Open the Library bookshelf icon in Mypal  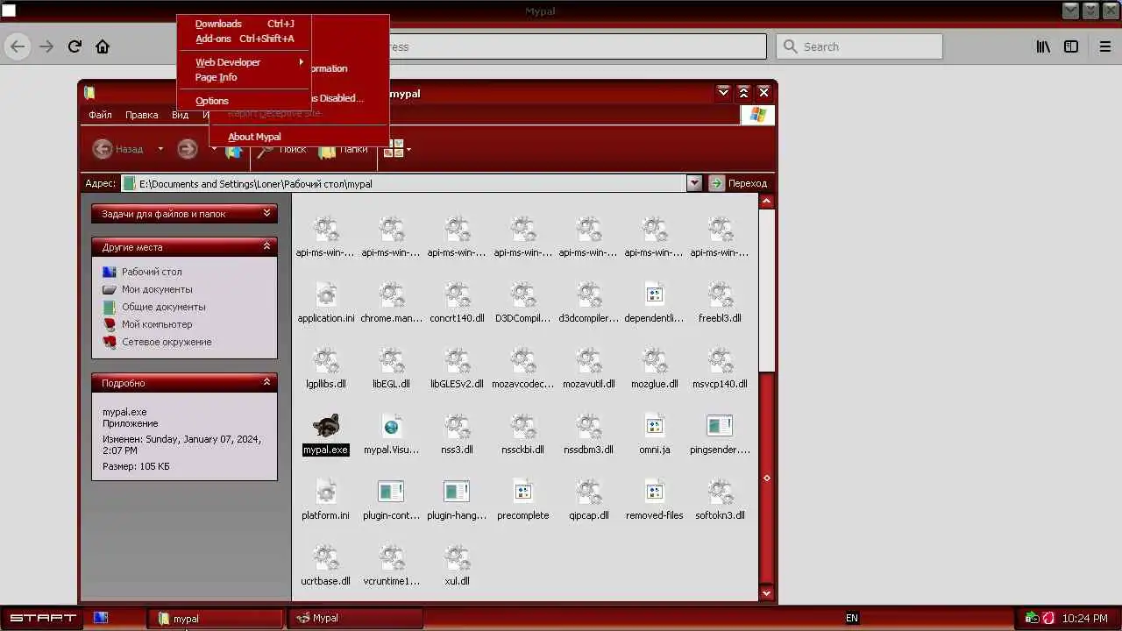(x=1043, y=46)
